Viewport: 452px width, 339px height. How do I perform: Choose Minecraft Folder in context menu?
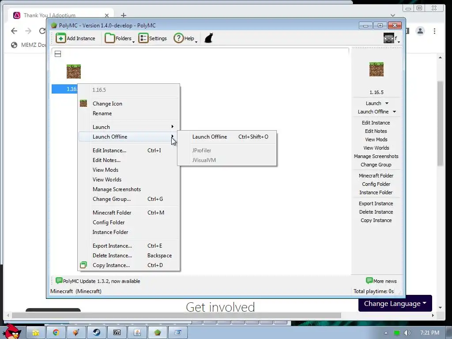[128, 212]
